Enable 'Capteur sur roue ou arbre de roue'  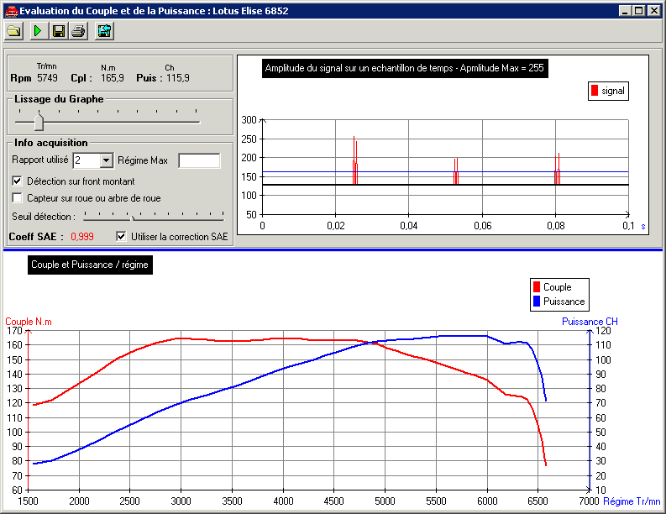[18, 198]
